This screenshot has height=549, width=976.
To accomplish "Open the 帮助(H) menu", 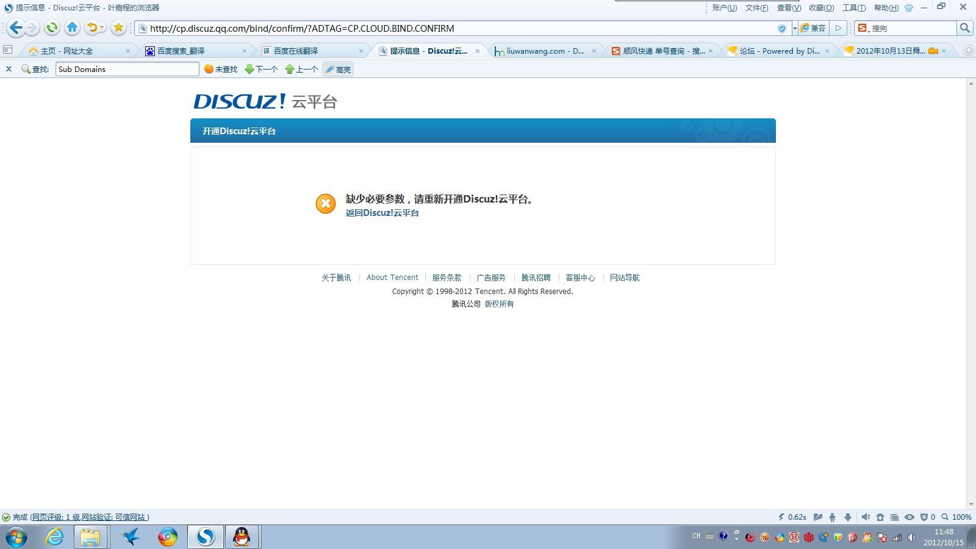I will [x=886, y=8].
